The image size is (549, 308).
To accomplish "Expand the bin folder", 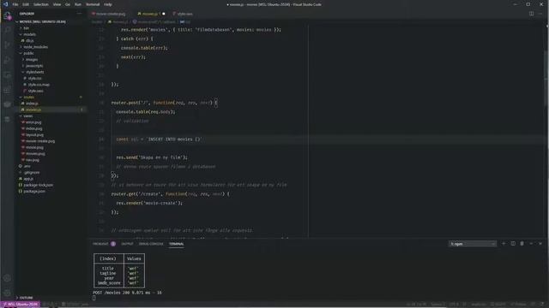I will 27,28.
